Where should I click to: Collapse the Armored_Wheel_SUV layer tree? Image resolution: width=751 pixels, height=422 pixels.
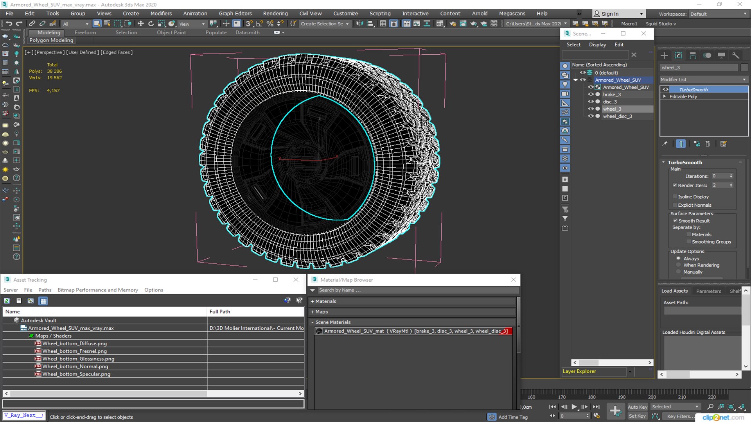point(575,80)
